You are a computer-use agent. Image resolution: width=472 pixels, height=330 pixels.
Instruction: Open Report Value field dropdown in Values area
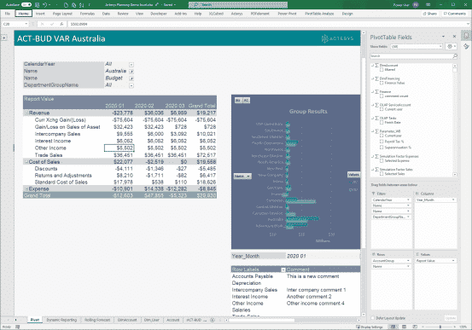[x=453, y=261]
